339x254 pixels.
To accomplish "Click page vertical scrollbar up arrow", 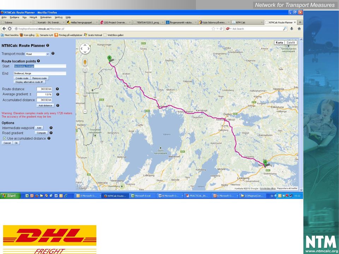I will pyautogui.click(x=301, y=40).
